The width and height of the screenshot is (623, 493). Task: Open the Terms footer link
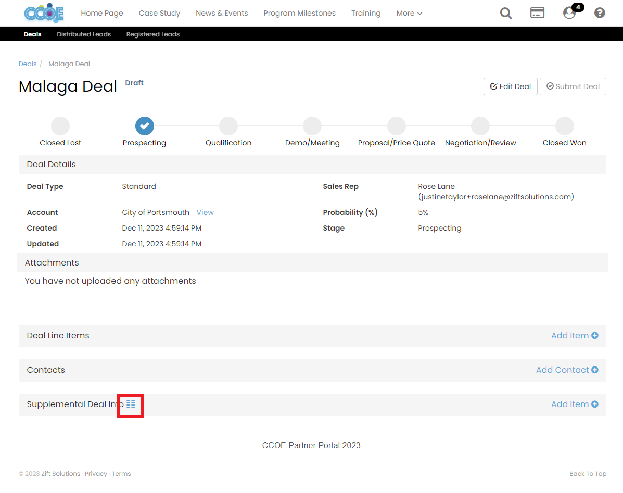click(x=121, y=474)
